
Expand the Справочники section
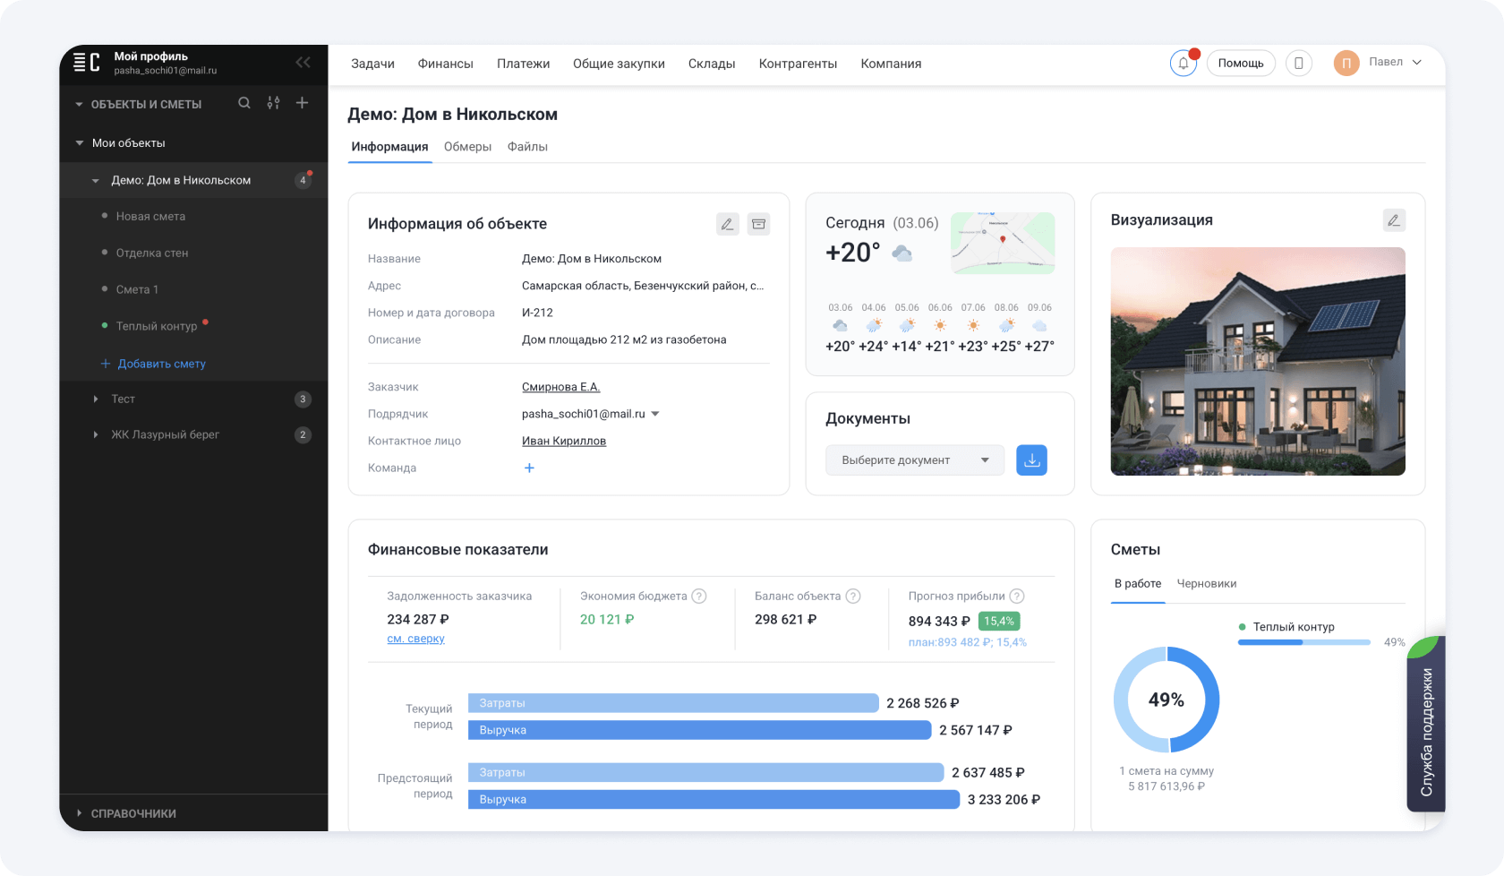pyautogui.click(x=80, y=813)
